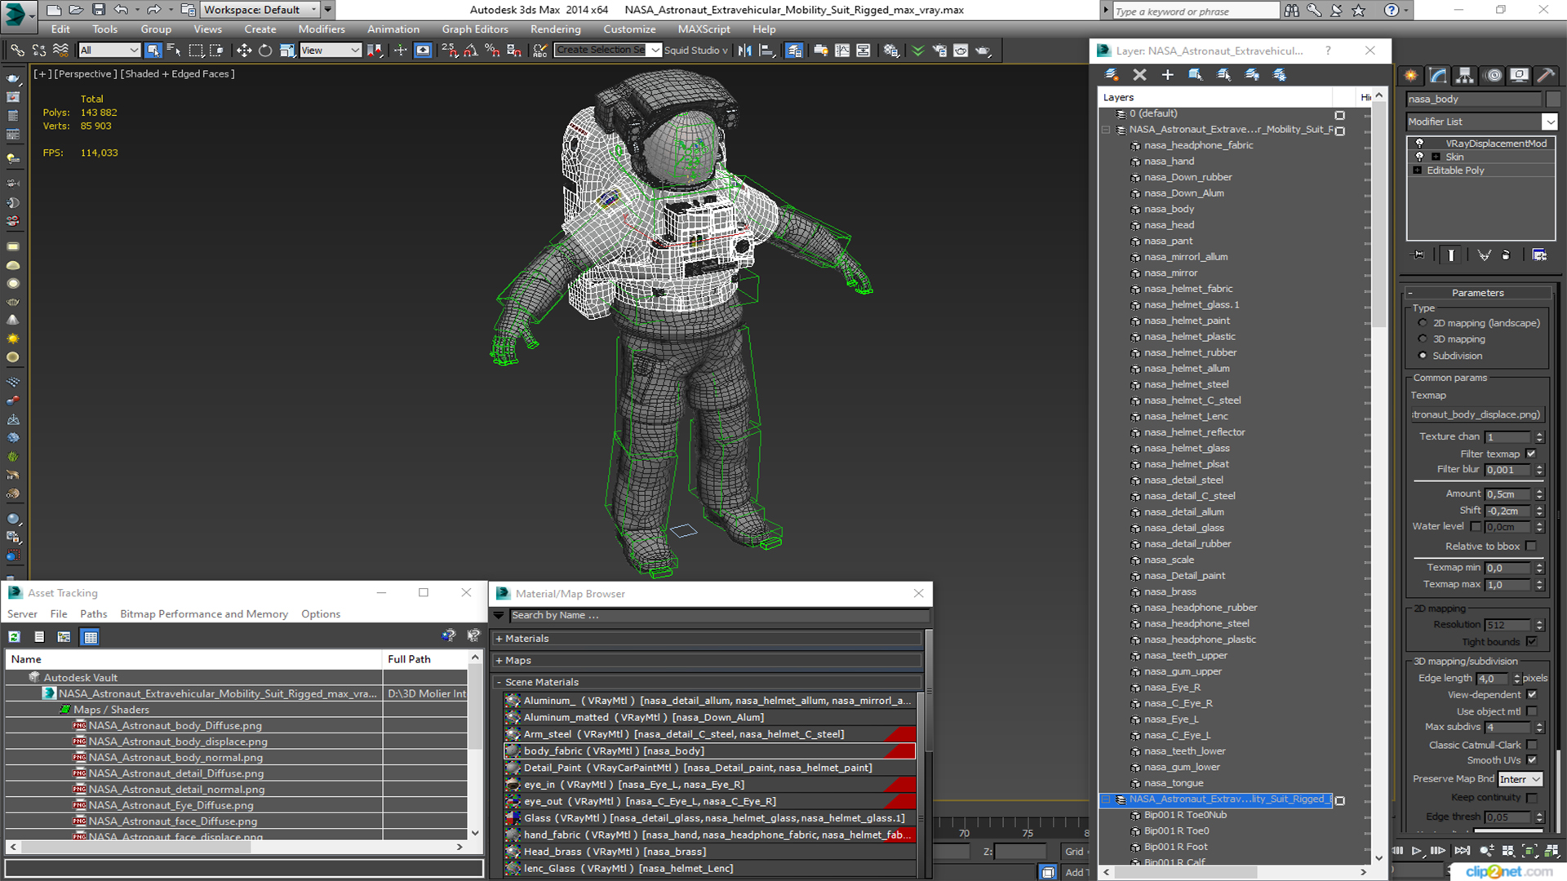Click Add selected objects plus icon

(x=1168, y=75)
